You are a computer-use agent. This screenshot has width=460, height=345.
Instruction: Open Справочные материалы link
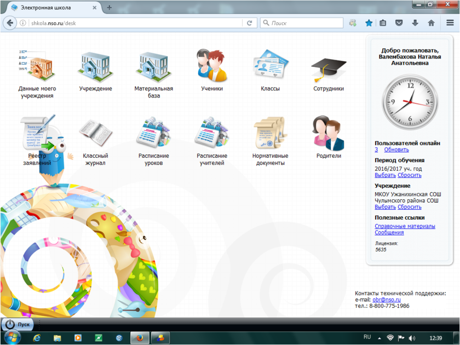(405, 226)
